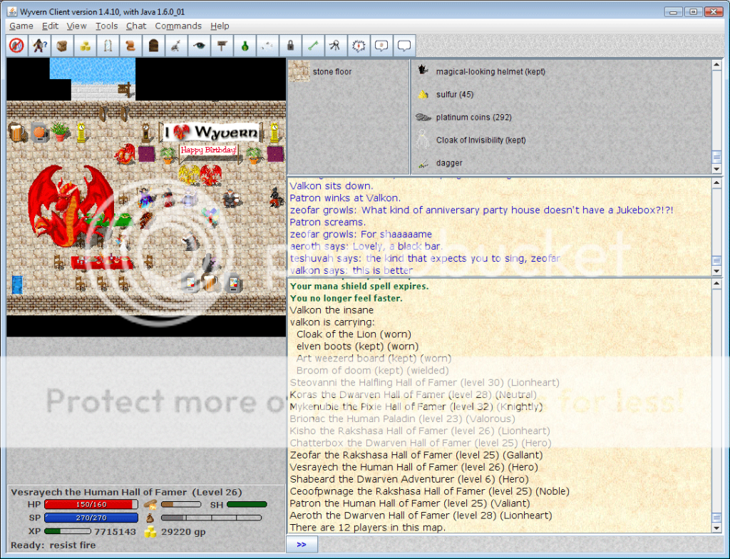
Task: Click the blue door on the map's west wall
Action: tap(17, 284)
